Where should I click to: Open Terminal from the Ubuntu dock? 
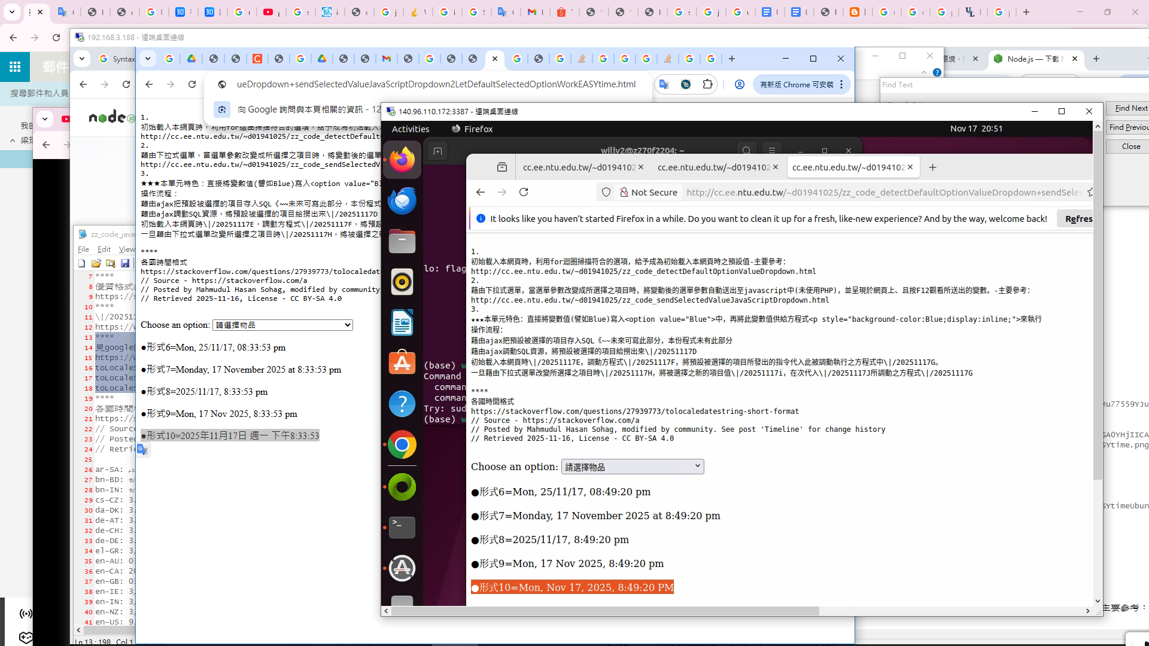coord(402,527)
